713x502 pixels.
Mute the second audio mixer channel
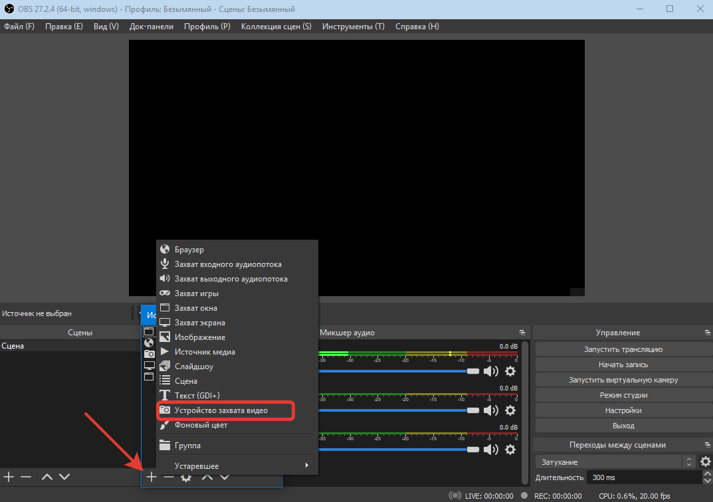[490, 411]
